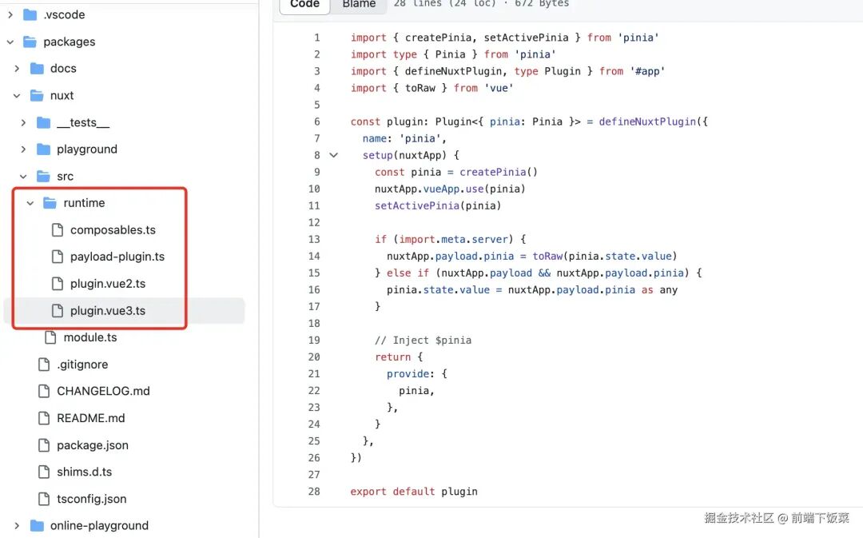Viewport: 863px width, 538px height.
Task: Click 'createPinia()' on line 9
Action: (499, 173)
